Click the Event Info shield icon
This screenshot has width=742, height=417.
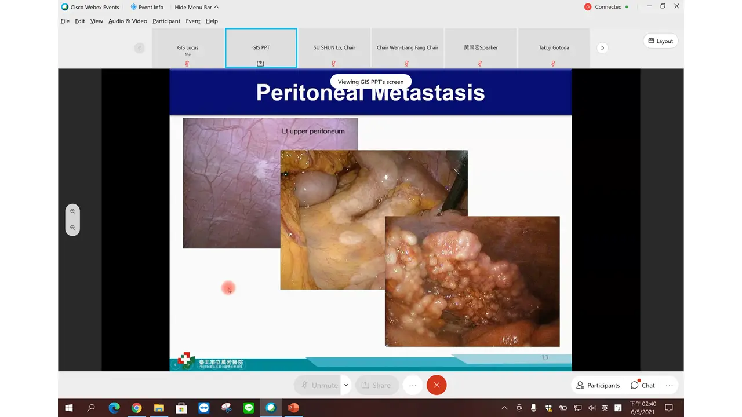click(134, 7)
